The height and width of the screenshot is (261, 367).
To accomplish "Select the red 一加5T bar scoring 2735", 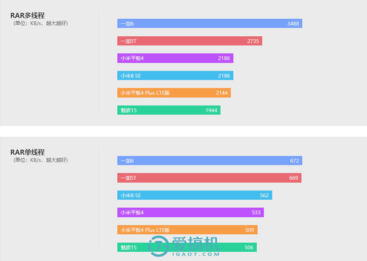I will [x=190, y=41].
